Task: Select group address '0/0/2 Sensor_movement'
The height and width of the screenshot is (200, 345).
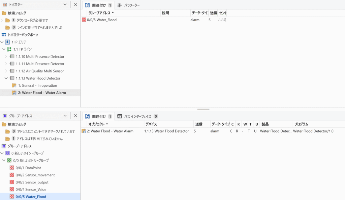Action: (35, 175)
